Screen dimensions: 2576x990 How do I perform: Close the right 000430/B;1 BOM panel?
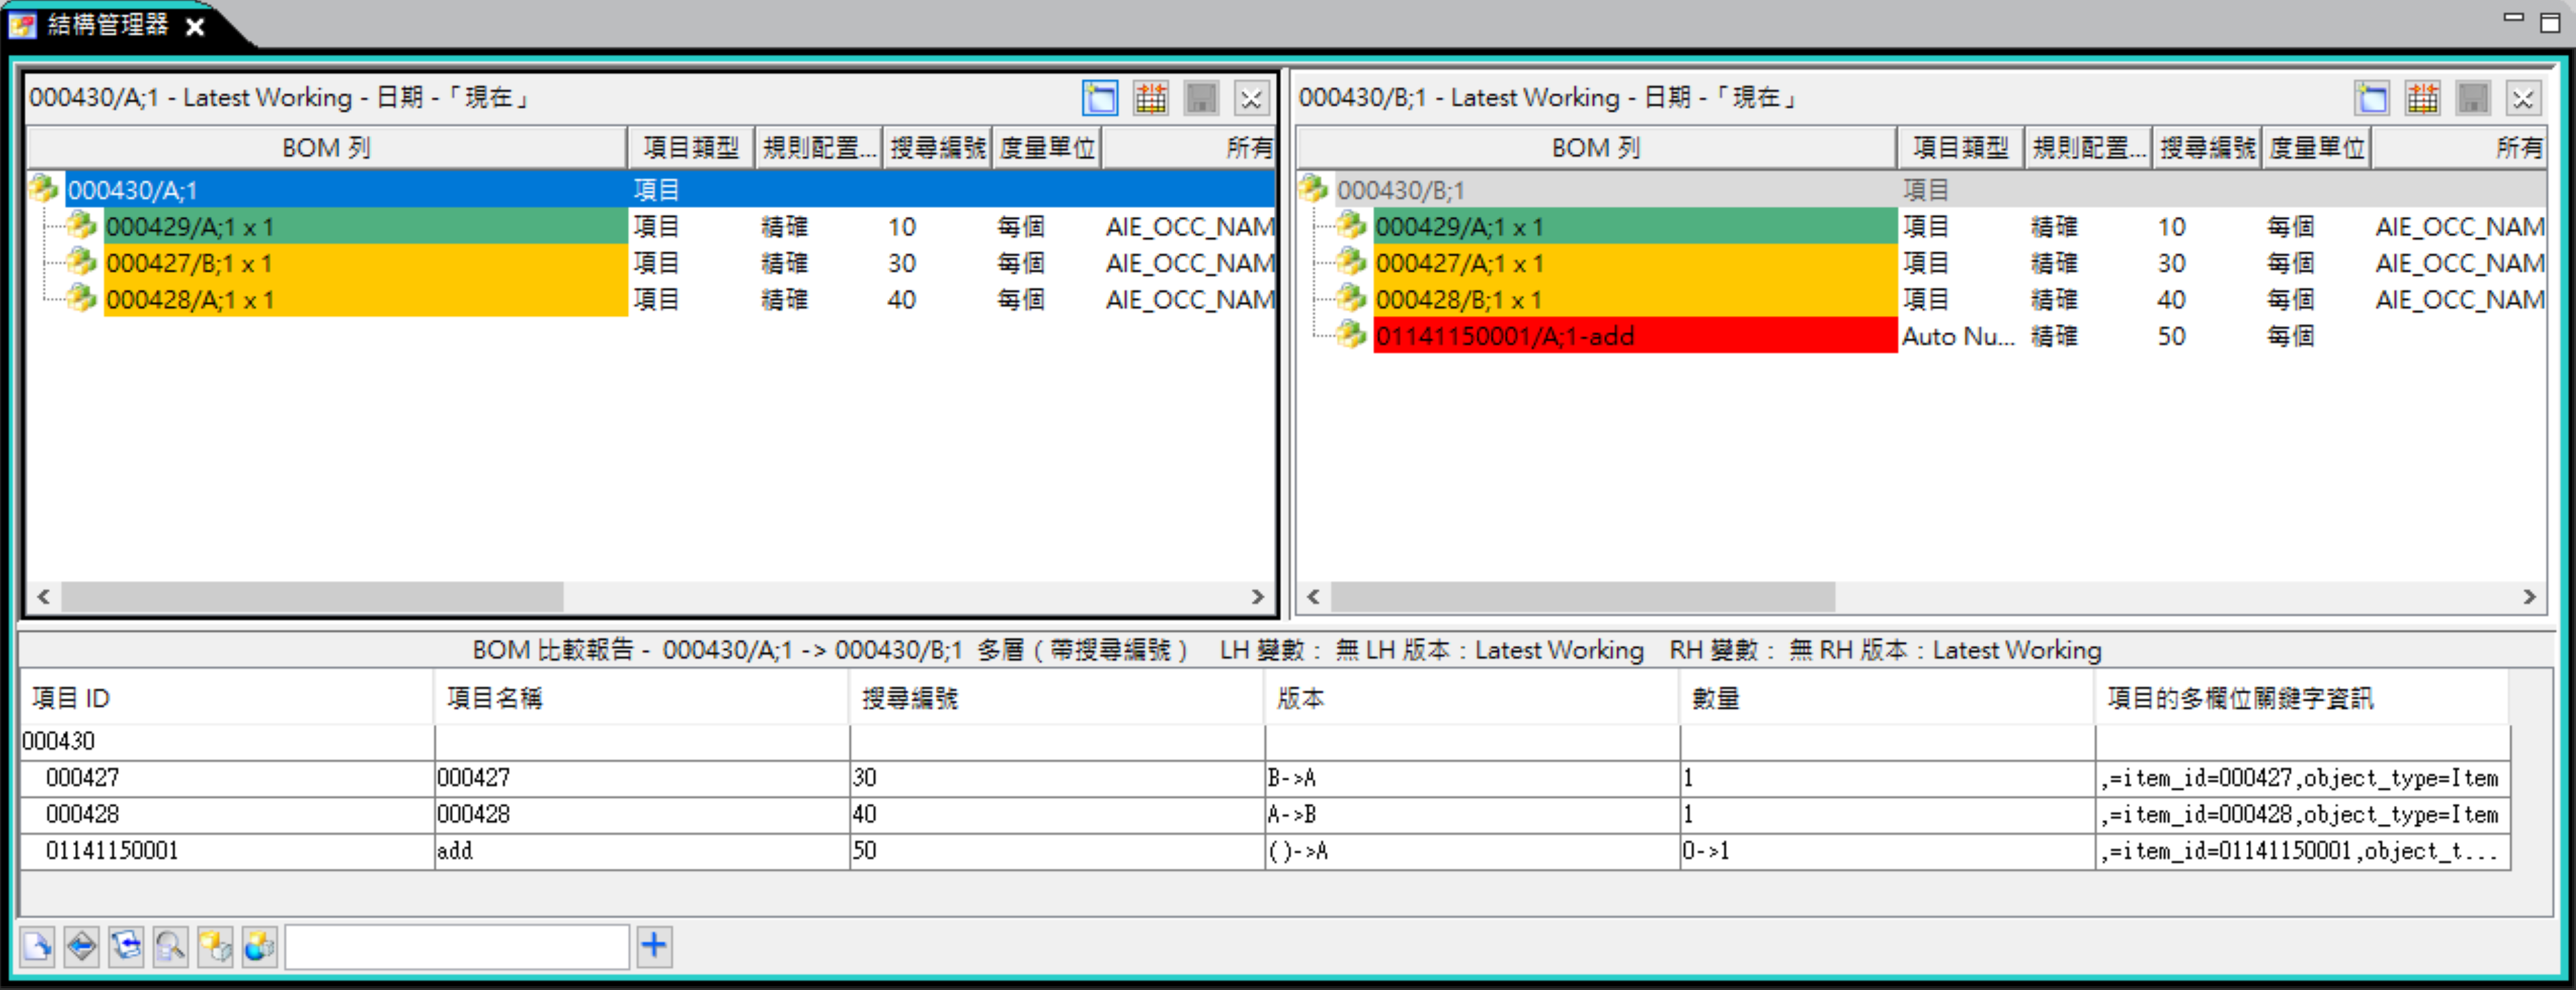click(x=2522, y=98)
